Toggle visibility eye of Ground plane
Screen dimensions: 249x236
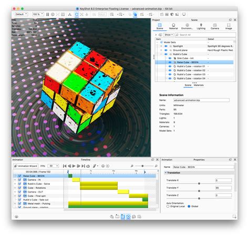point(166,50)
